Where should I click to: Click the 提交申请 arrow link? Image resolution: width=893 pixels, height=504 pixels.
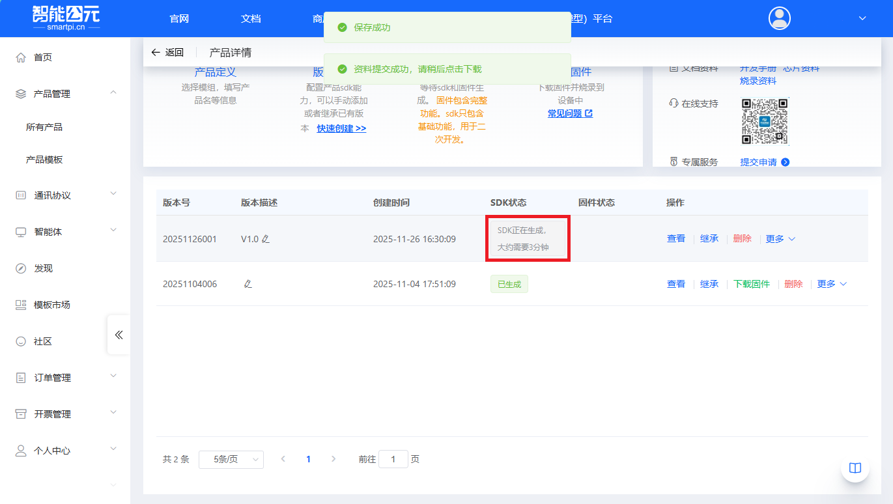coord(764,162)
